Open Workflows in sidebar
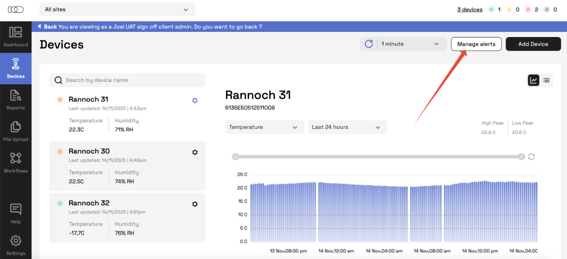Screen dimensions: 567x259 click(x=16, y=163)
